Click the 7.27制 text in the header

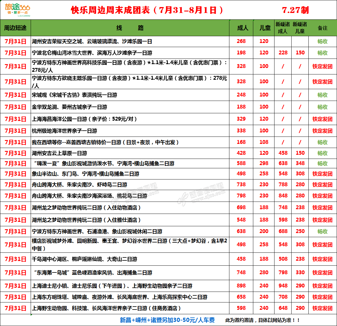(x=295, y=10)
